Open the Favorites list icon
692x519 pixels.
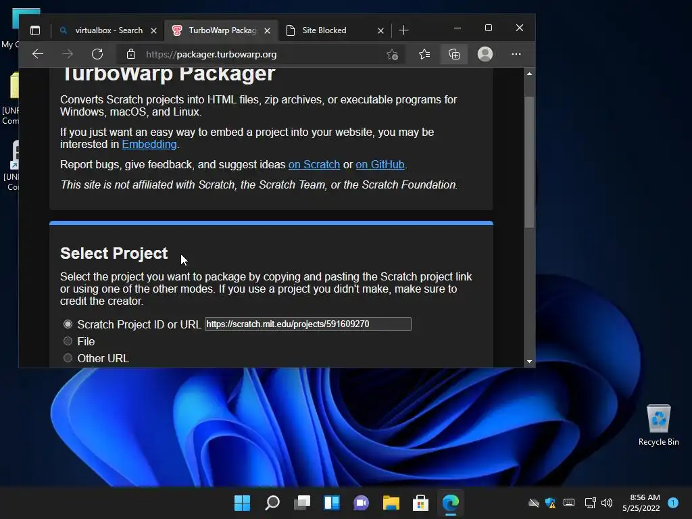point(424,54)
